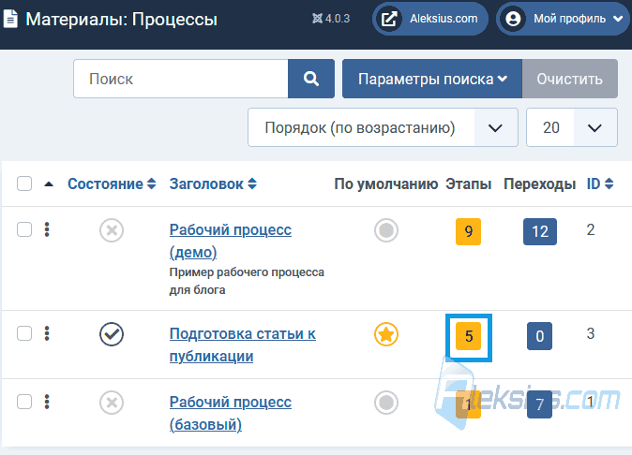
Task: Expand Параметры поиска filter options
Action: [432, 79]
